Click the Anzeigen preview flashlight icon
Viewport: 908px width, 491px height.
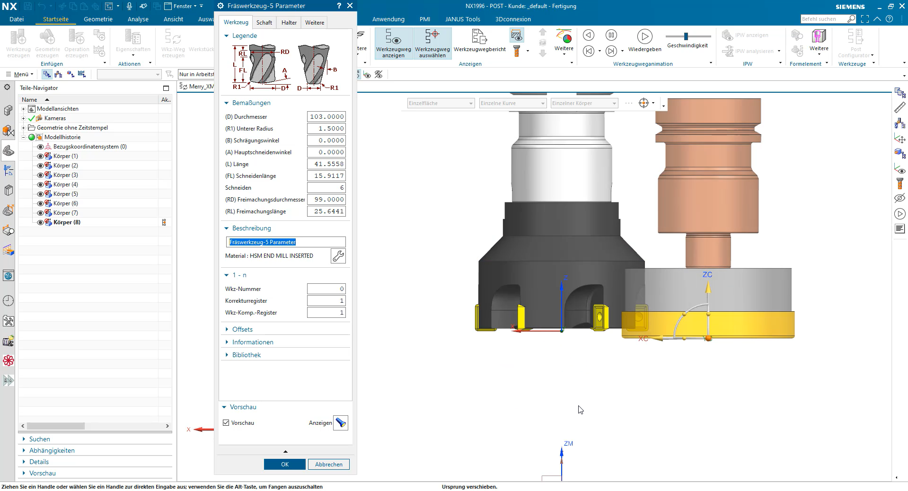(341, 423)
